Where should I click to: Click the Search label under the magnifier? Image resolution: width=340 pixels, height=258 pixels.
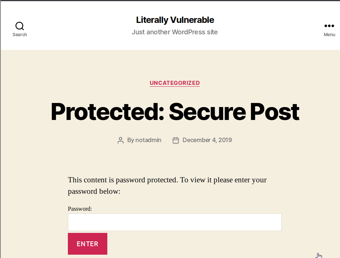tap(20, 34)
